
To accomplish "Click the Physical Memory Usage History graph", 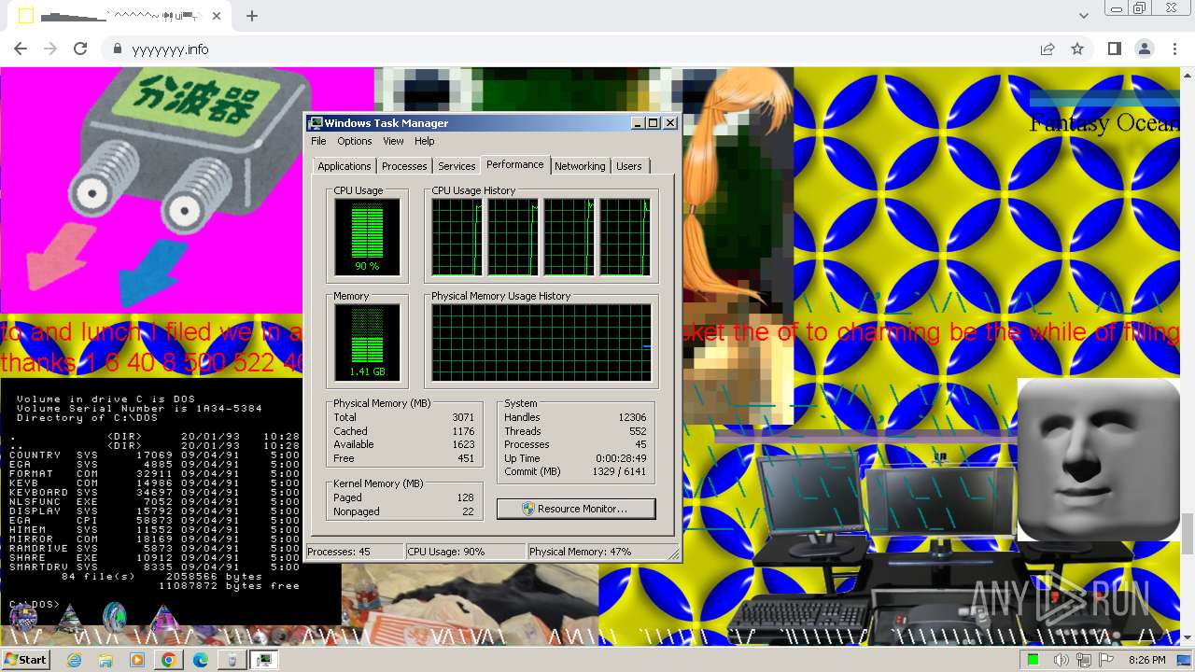I will tap(541, 343).
